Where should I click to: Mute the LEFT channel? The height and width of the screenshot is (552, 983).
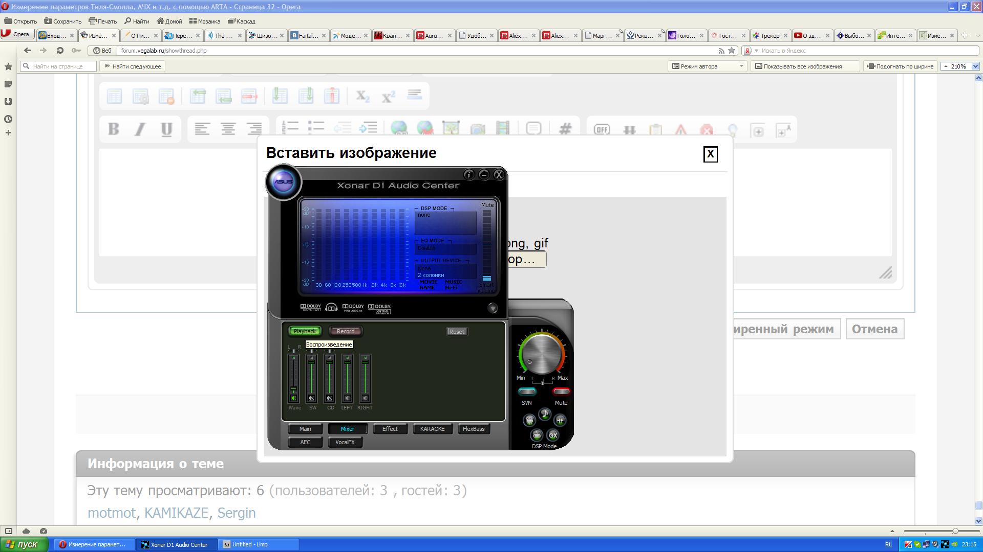(x=347, y=398)
